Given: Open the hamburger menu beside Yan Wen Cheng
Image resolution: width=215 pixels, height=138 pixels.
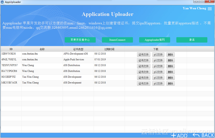Looking at the screenshot, I should pos(210,9).
